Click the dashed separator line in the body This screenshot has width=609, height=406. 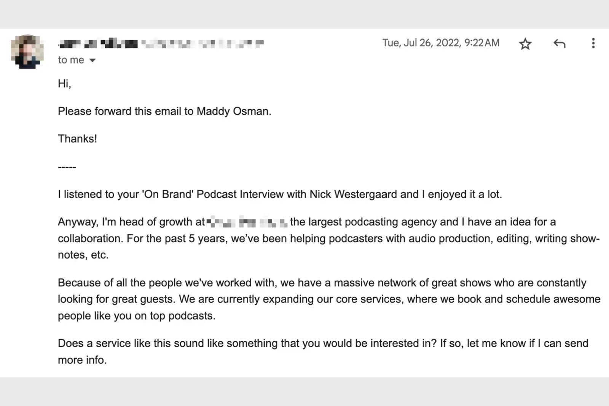pos(67,167)
